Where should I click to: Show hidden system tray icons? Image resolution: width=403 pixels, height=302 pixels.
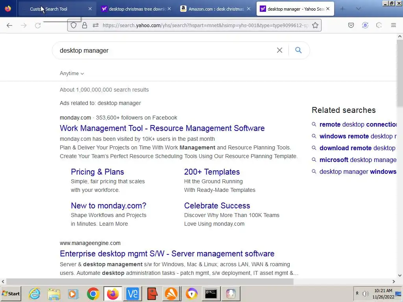click(357, 293)
